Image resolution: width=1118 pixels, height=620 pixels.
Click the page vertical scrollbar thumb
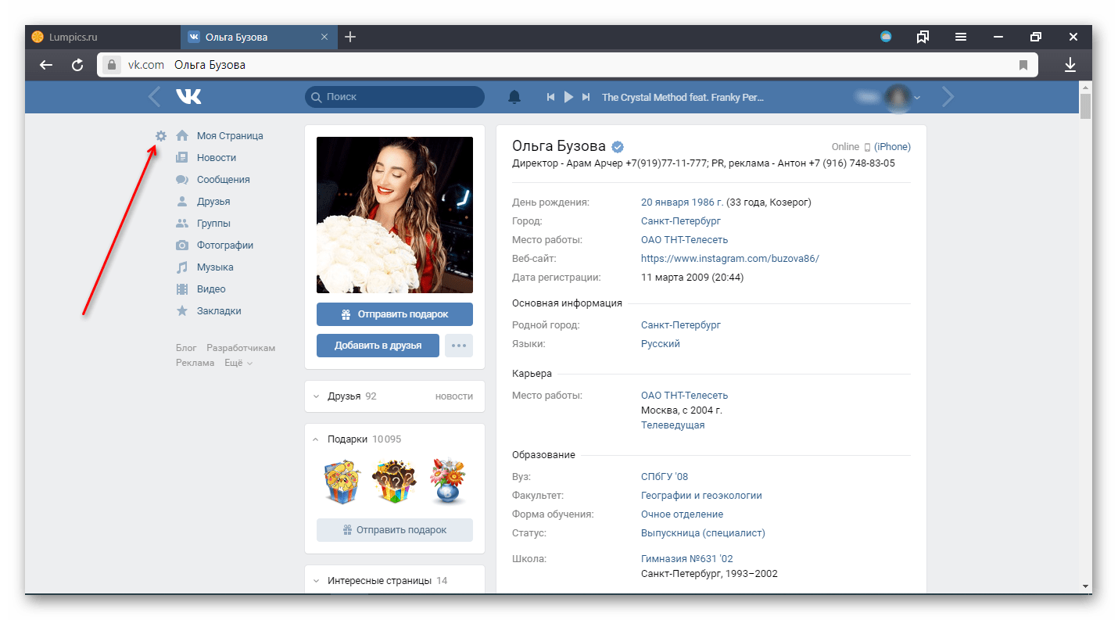1085,105
